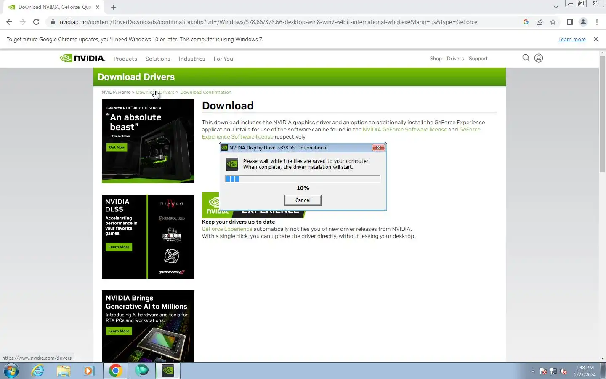This screenshot has height=379, width=606.
Task: Click the NVIDIA logo in header
Action: tap(82, 58)
